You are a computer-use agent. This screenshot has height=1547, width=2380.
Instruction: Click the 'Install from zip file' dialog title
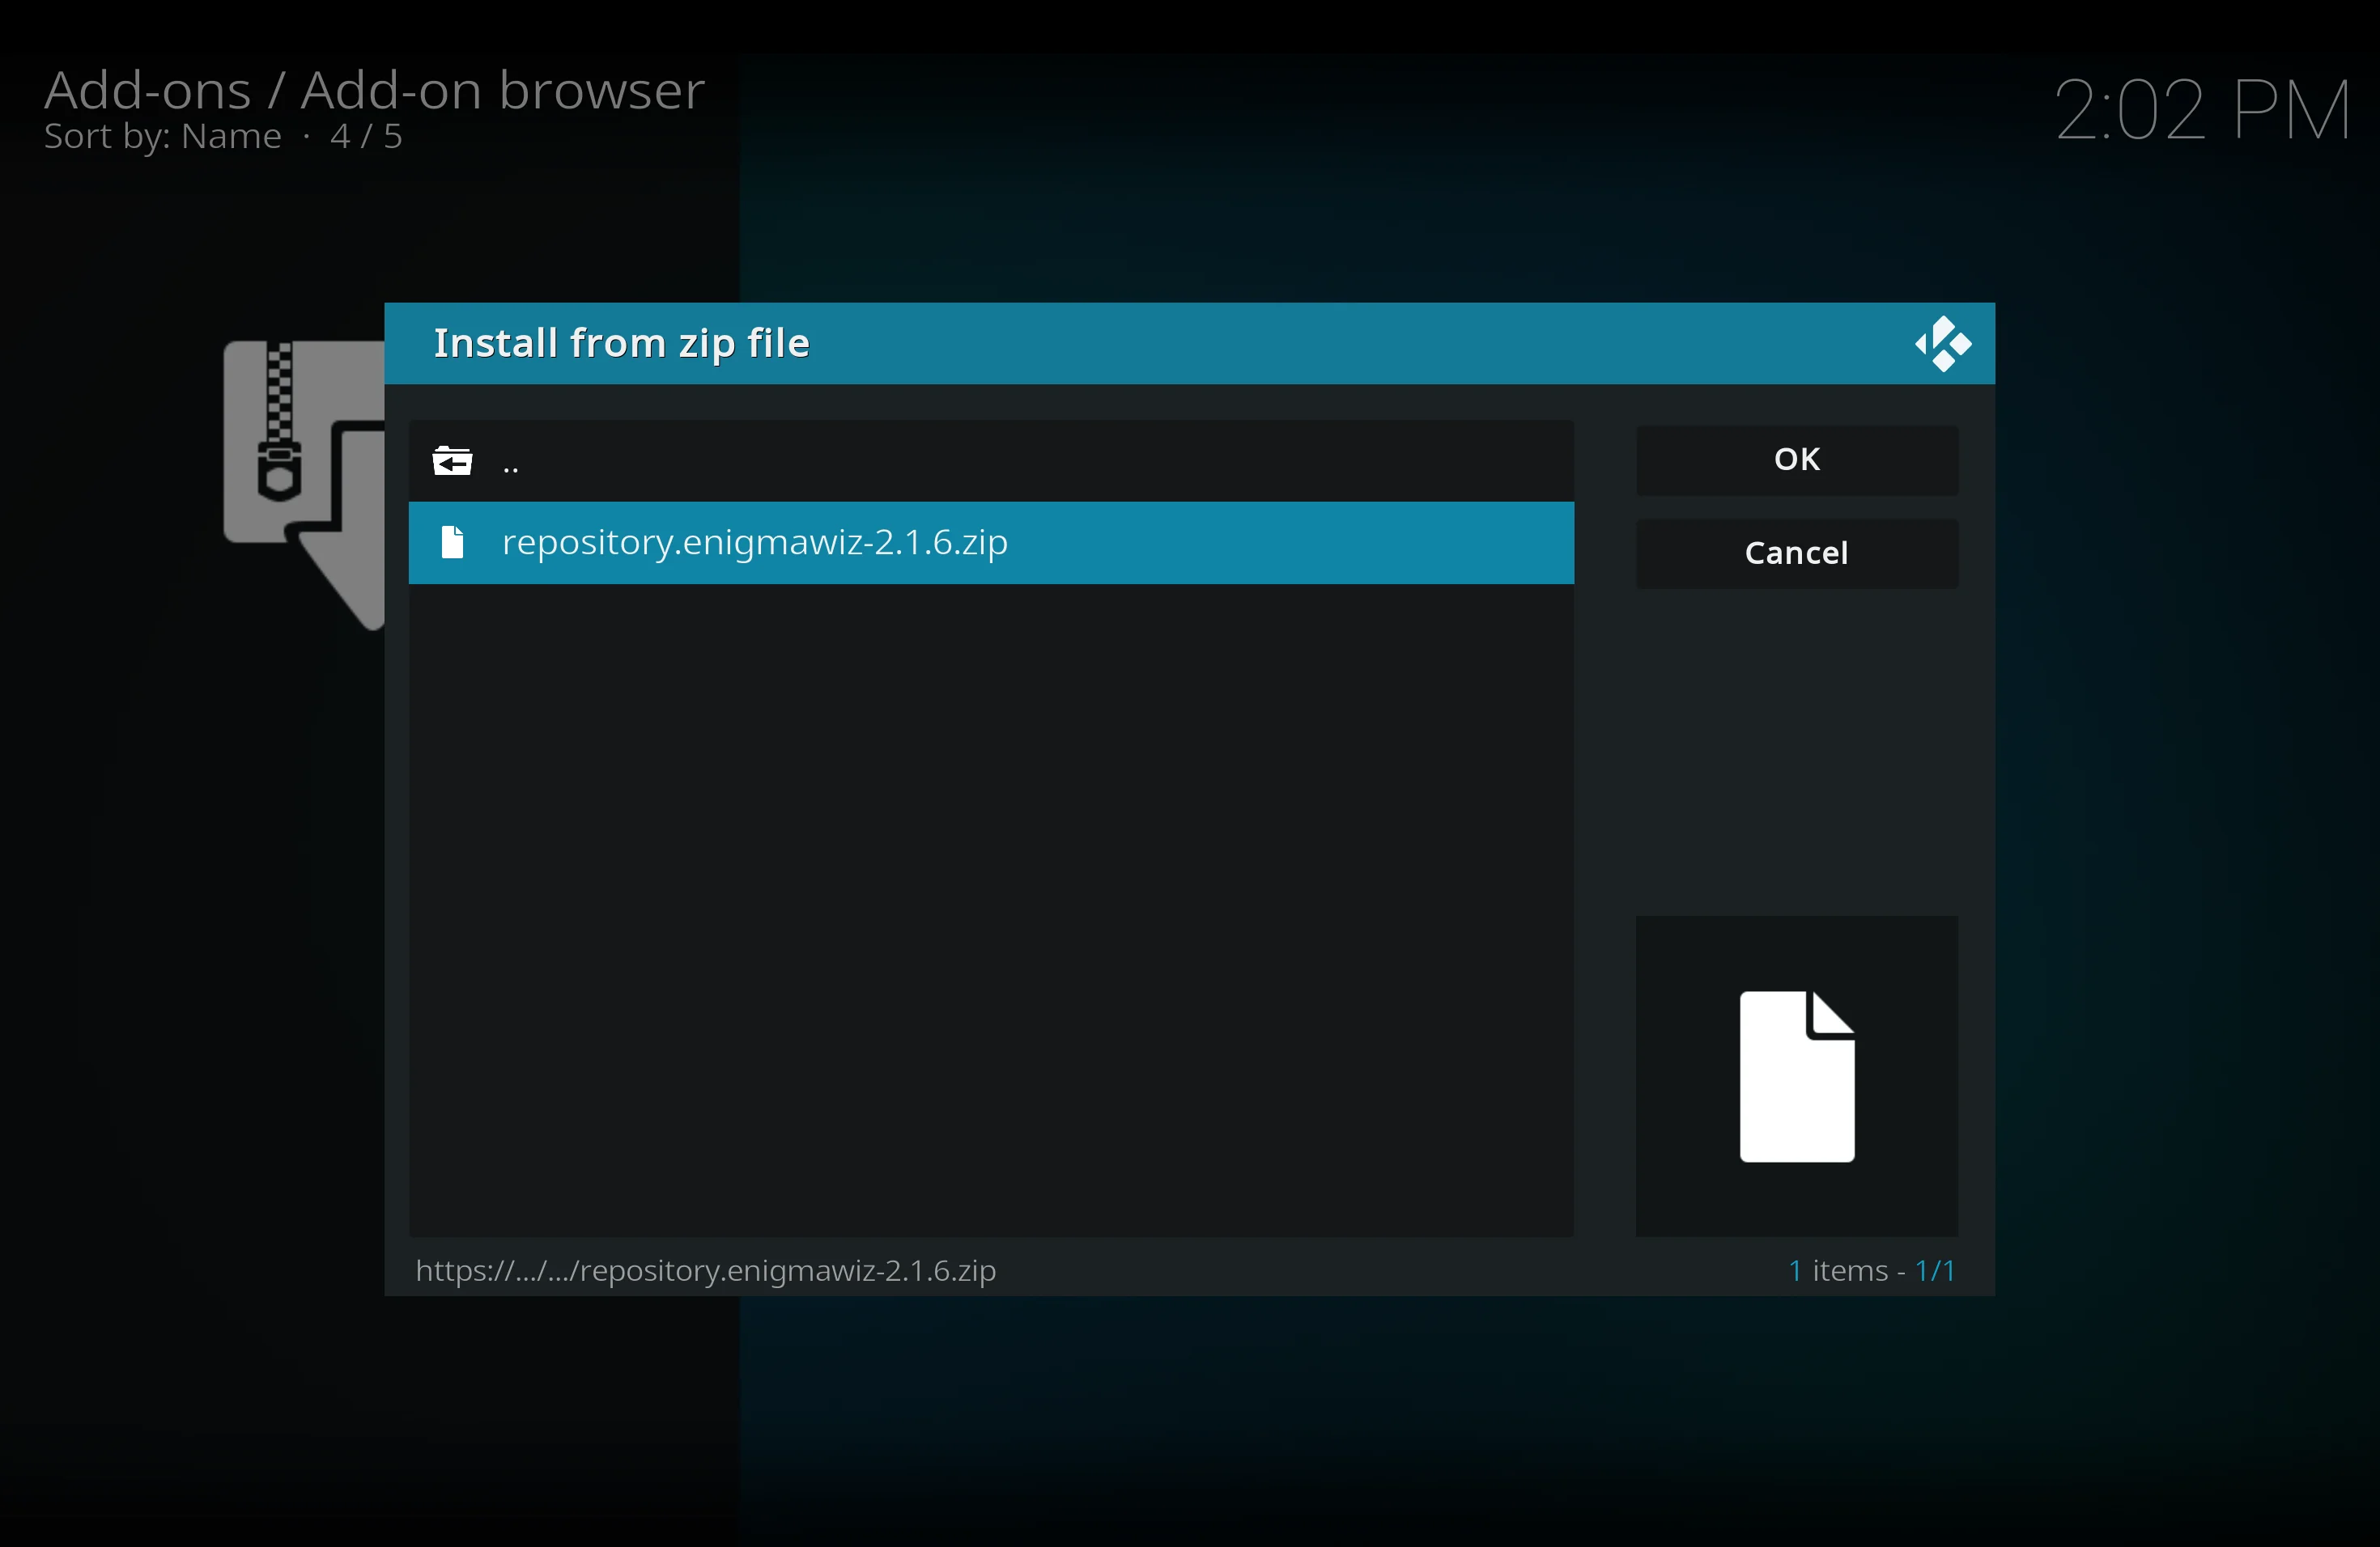click(x=621, y=343)
